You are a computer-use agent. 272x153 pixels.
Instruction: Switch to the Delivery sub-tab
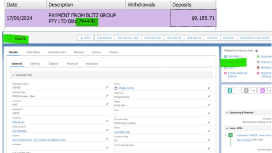[35, 64]
